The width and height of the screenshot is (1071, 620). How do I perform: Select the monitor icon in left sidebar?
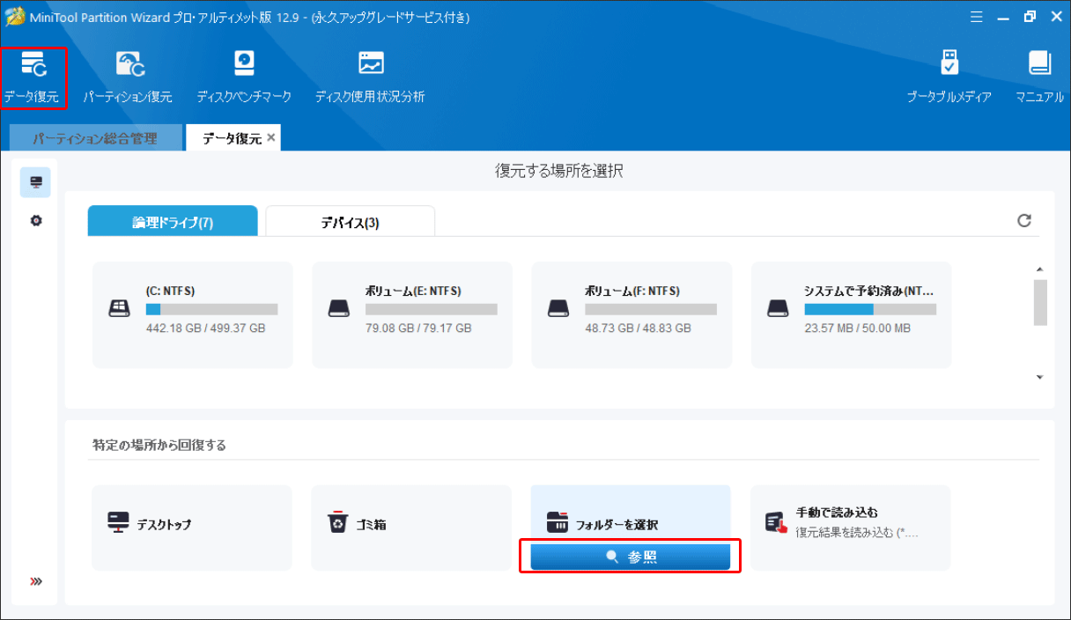click(x=36, y=182)
